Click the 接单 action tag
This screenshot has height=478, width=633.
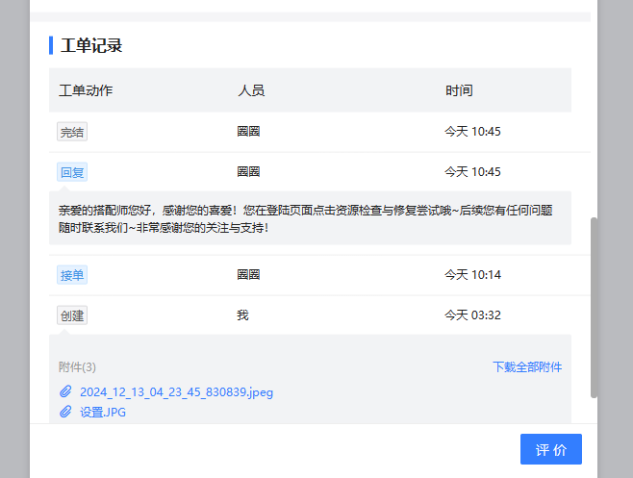(72, 275)
